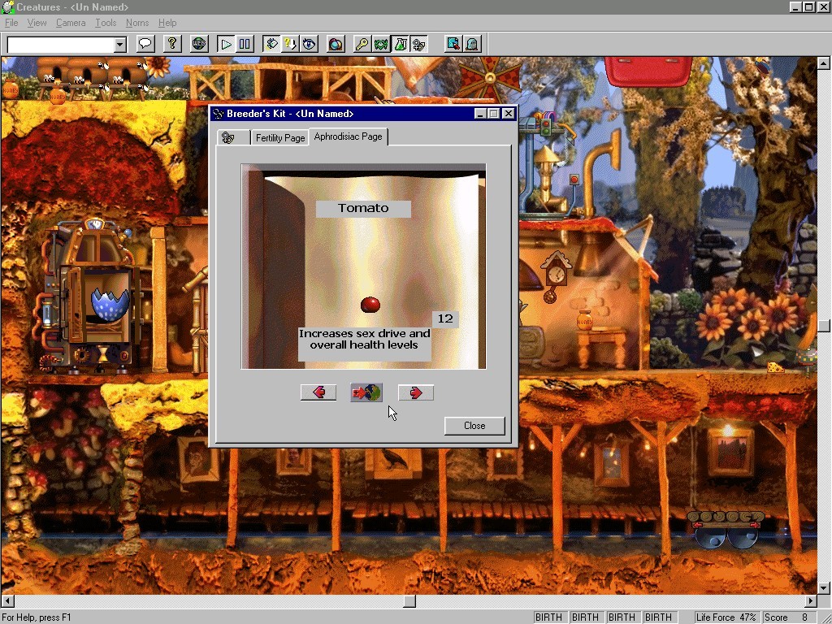Click the green Play button in toolbar

coord(226,44)
